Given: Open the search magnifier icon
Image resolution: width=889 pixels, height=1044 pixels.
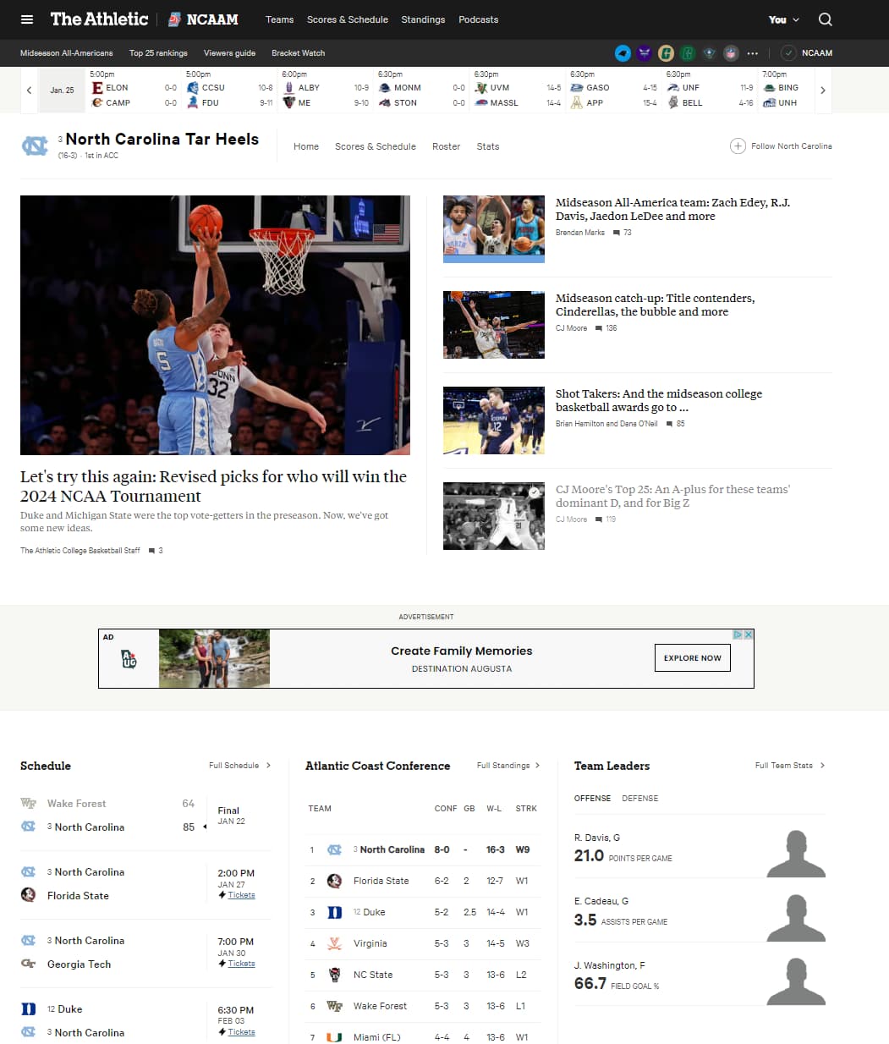Looking at the screenshot, I should click(x=826, y=19).
